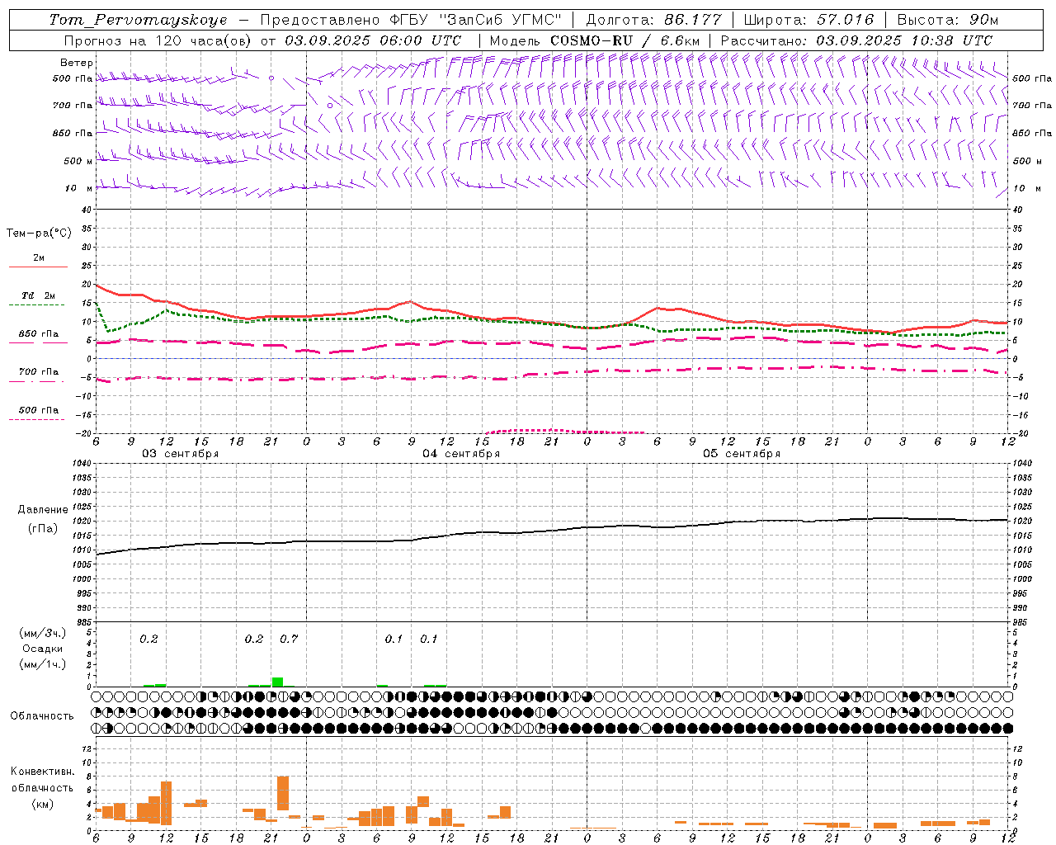Screen dimensions: 1056x845
Task: Select the 04 сентября date label
Action: pos(461,454)
